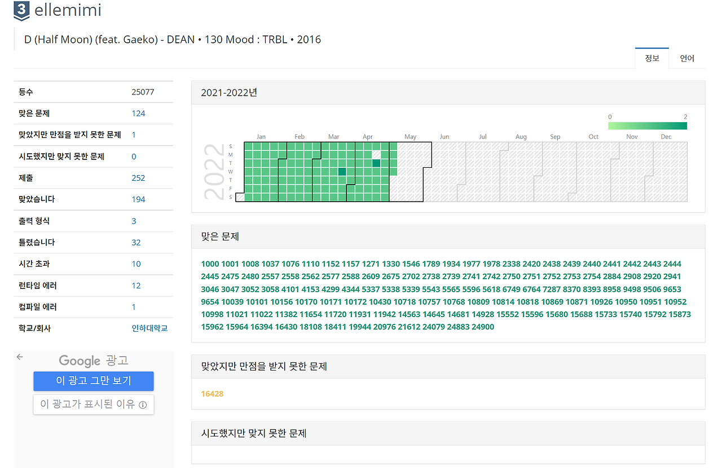Open the 맞은 문제 count 124
The width and height of the screenshot is (722, 468).
click(x=138, y=113)
